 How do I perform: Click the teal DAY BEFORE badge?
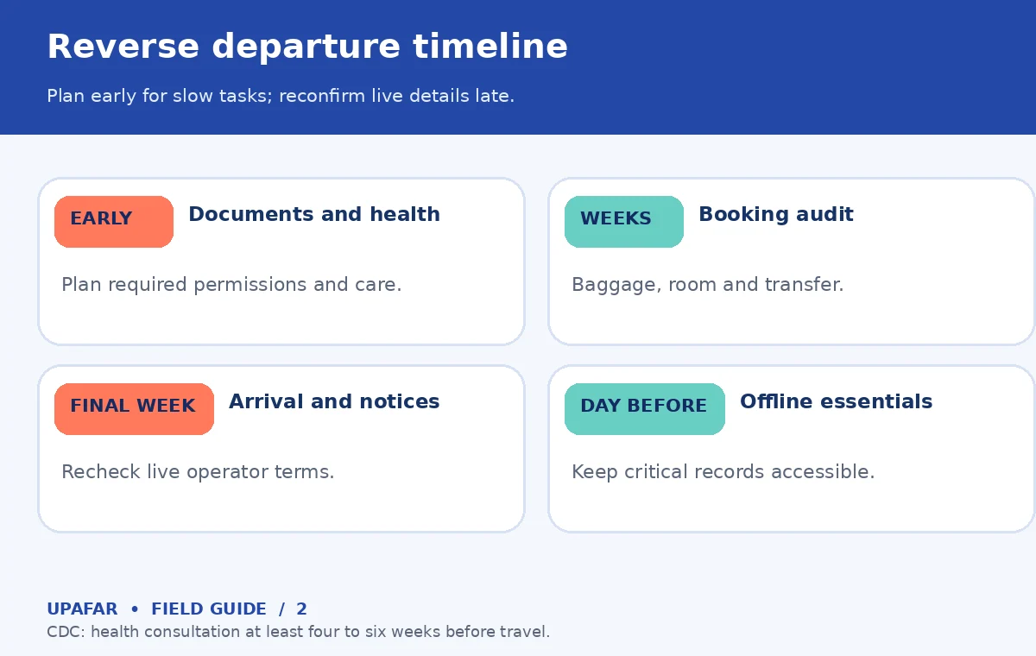click(x=645, y=409)
